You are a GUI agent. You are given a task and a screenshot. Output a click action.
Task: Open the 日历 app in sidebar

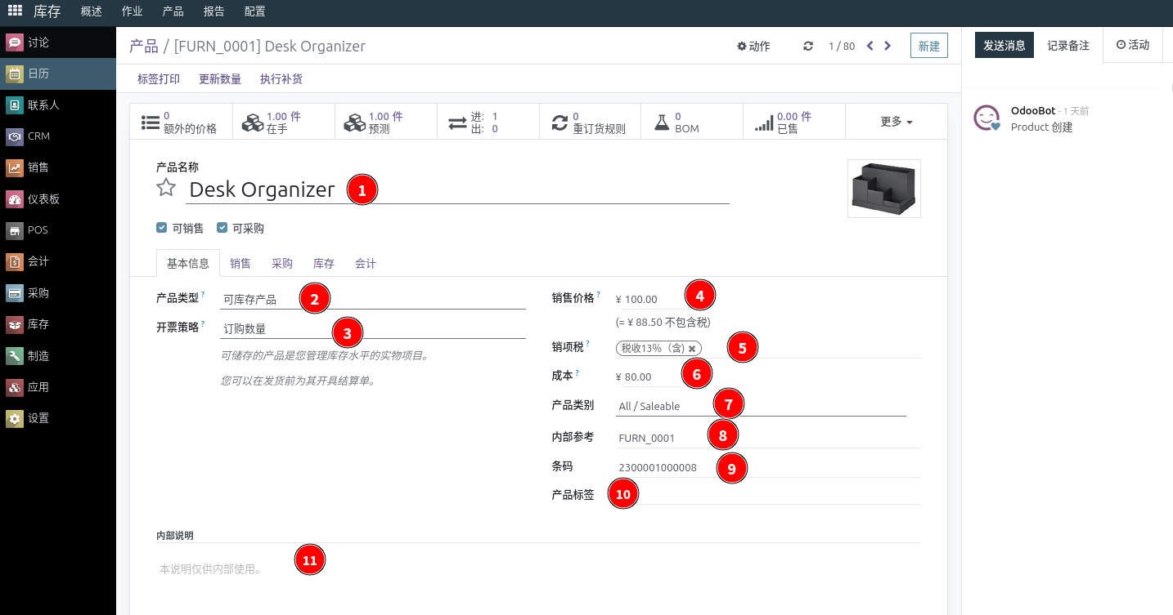pos(57,74)
